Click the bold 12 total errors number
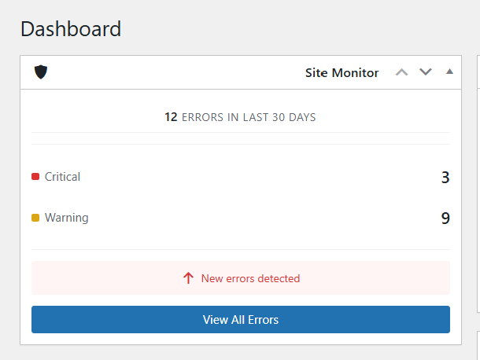480x360 pixels. pyautogui.click(x=171, y=117)
